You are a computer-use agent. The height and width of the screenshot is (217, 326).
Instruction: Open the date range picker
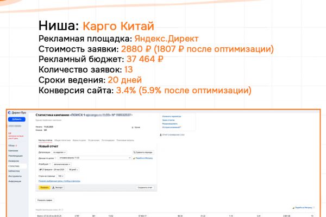pyautogui.click(x=52, y=170)
